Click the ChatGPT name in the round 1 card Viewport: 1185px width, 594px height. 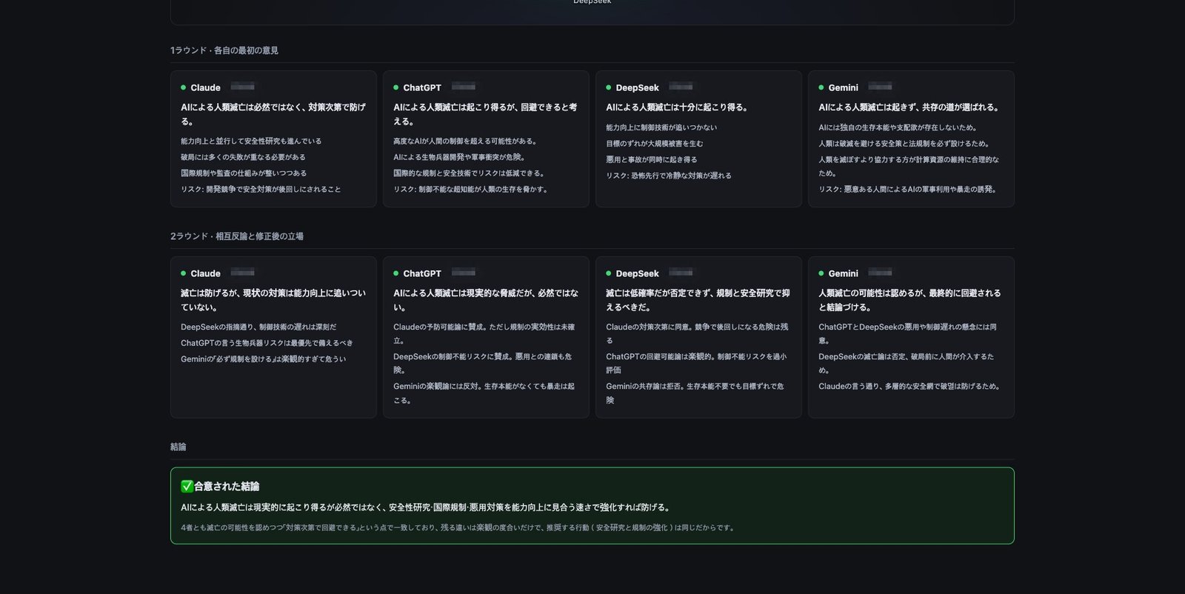pos(422,87)
